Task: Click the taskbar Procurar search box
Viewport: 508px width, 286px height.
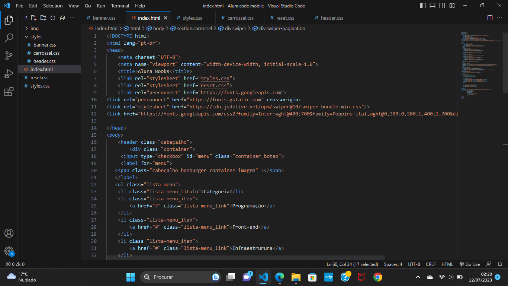Action: point(181,277)
